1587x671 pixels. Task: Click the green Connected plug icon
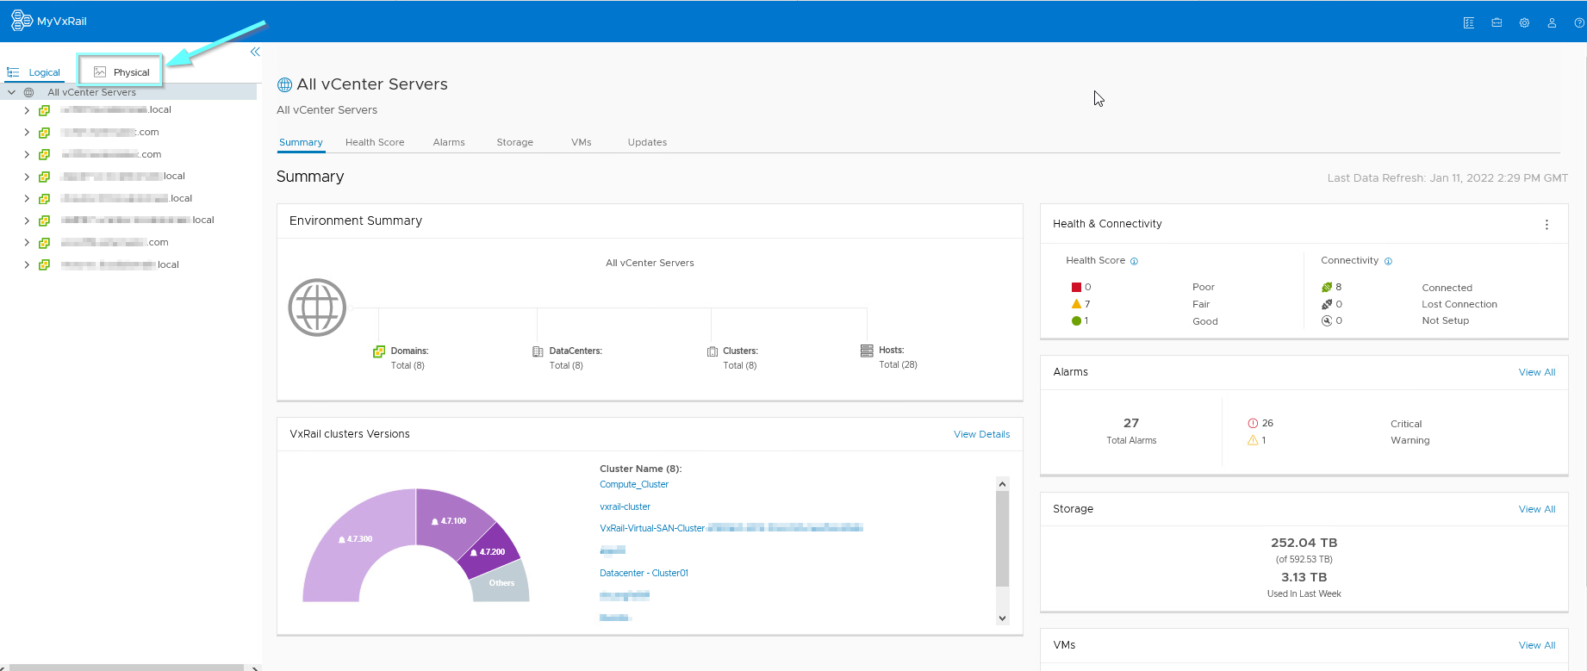pos(1327,287)
